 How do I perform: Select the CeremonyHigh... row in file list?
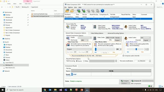click(x=108, y=19)
